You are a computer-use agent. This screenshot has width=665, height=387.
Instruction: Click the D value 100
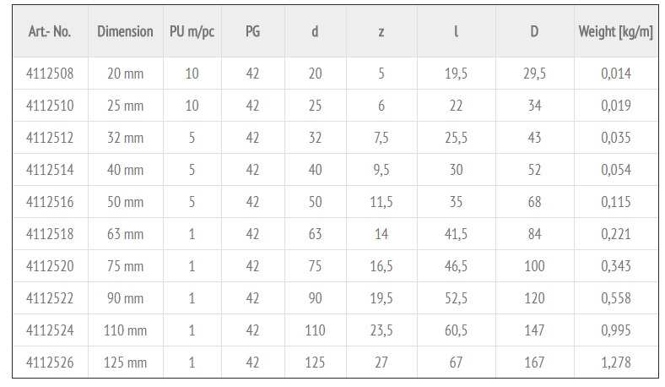pyautogui.click(x=534, y=266)
